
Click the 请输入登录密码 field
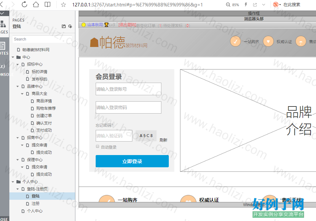pyautogui.click(x=129, y=107)
